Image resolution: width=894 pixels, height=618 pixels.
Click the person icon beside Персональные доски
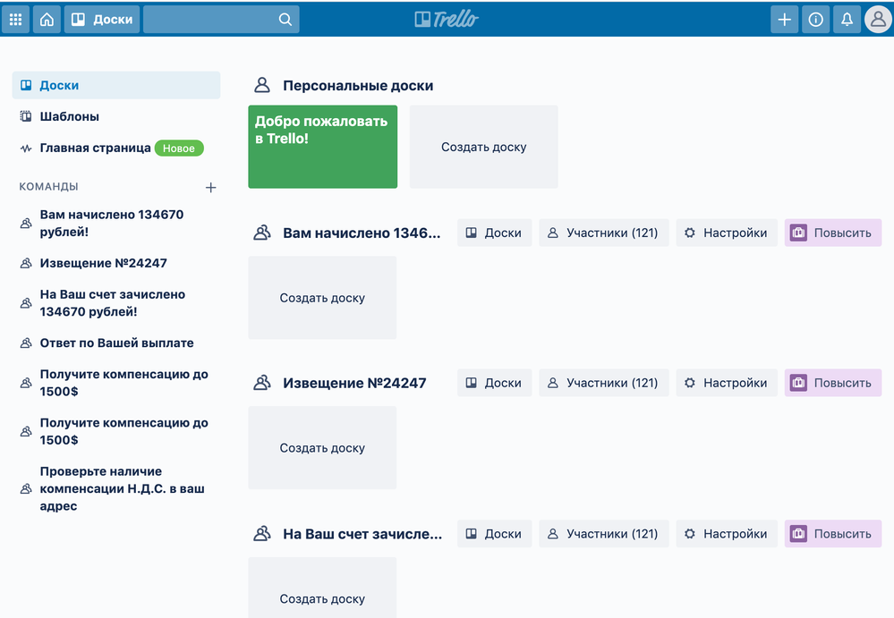[x=261, y=86]
